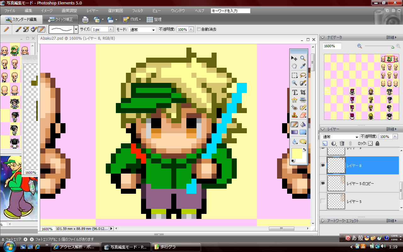Screen dimensions: 403x252
Task: Select the Type tool
Action: point(294,92)
